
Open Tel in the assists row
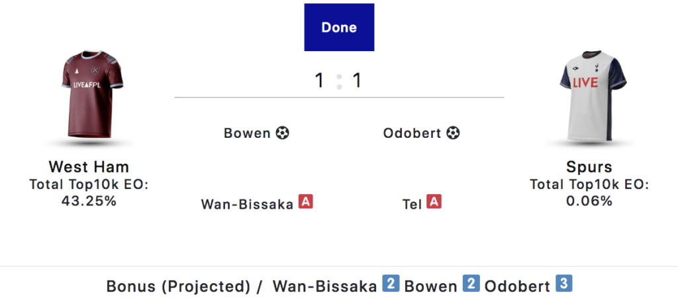[412, 204]
